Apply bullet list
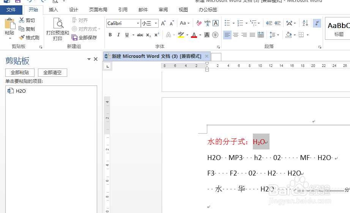Viewport: 350px width, 213px height. [x=227, y=23]
